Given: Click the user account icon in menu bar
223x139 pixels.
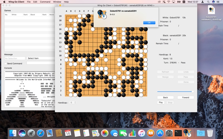Looking at the screenshot, I should click(x=203, y=2).
